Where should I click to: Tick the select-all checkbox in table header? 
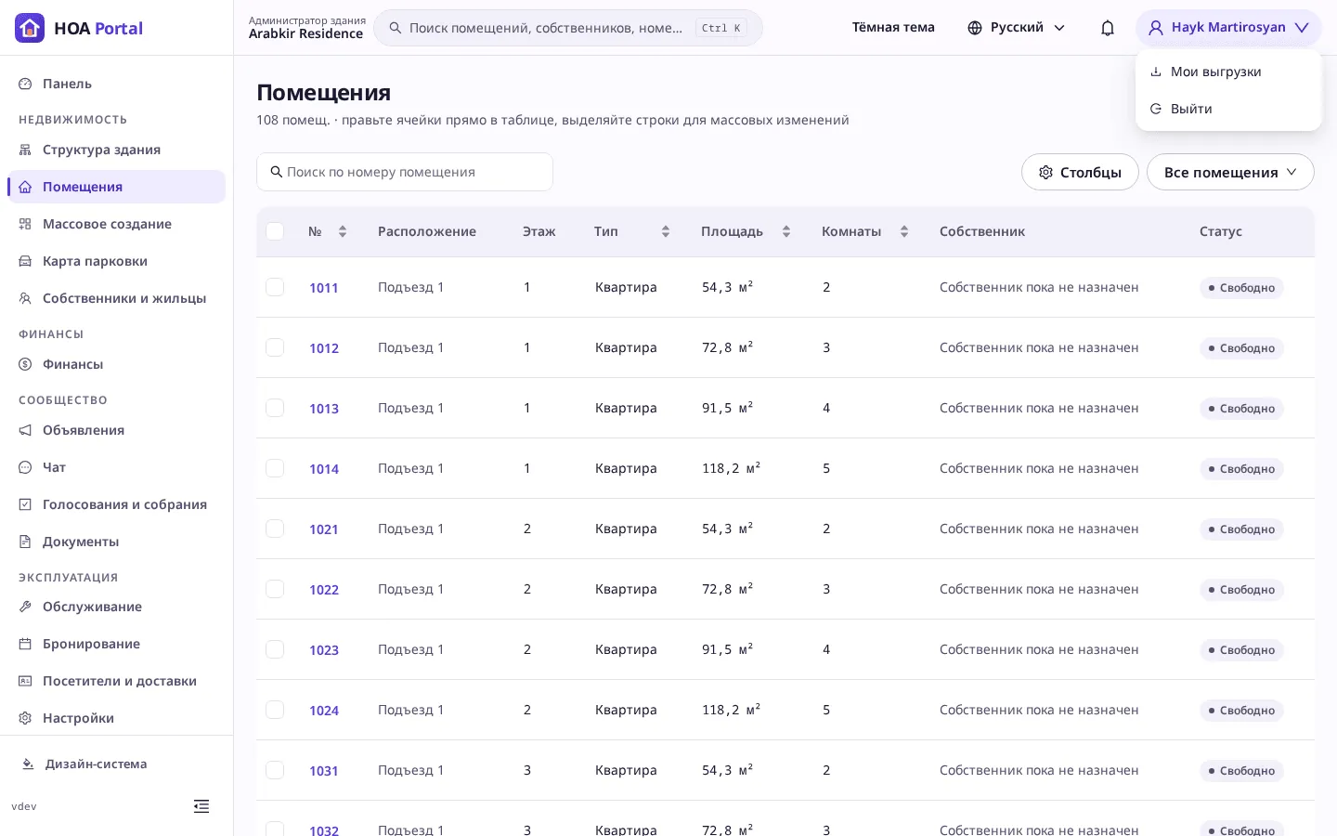click(275, 231)
